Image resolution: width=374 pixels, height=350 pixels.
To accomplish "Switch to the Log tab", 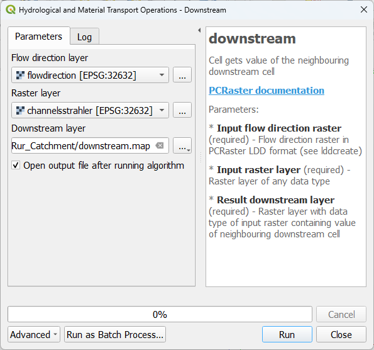I will (x=84, y=37).
